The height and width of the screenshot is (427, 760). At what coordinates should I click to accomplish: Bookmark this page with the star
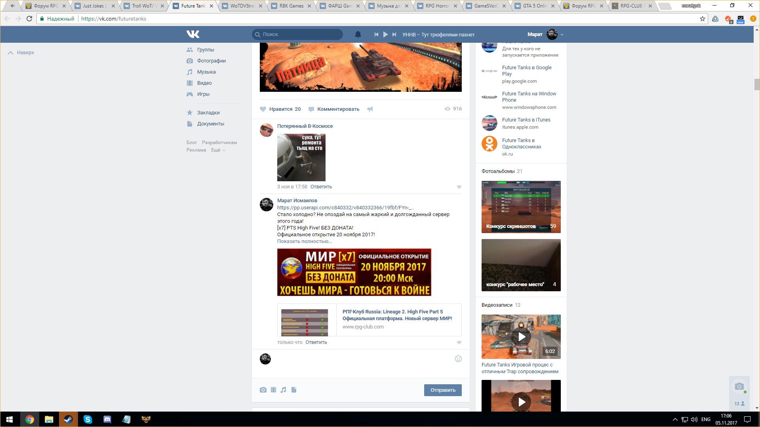703,19
